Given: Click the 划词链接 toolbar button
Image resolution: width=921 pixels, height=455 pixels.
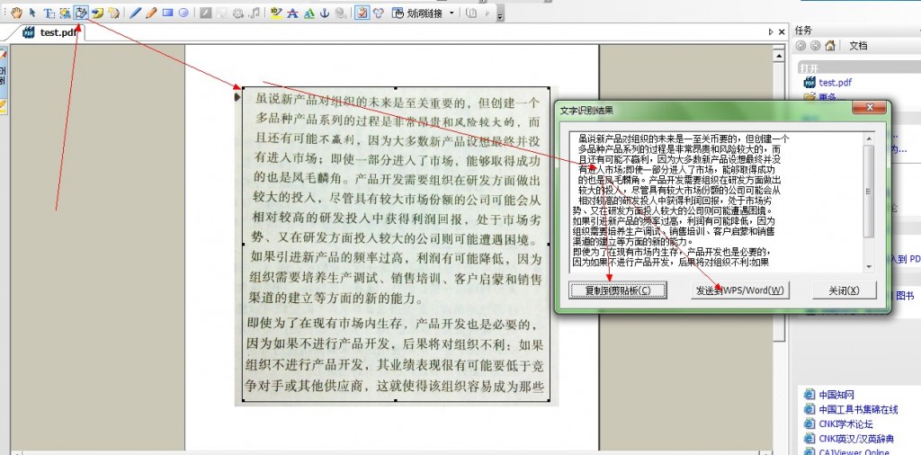Looking at the screenshot, I should click(417, 13).
